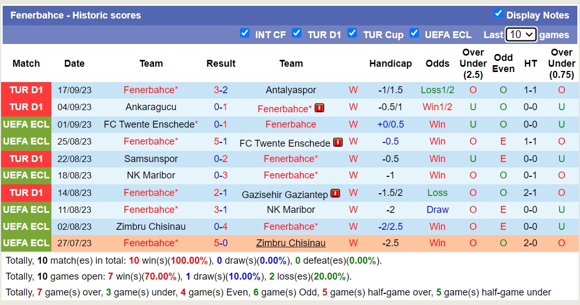Click the TUR D1 label on 17/09/23 row
Screen dimensions: 580x305
click(26, 90)
